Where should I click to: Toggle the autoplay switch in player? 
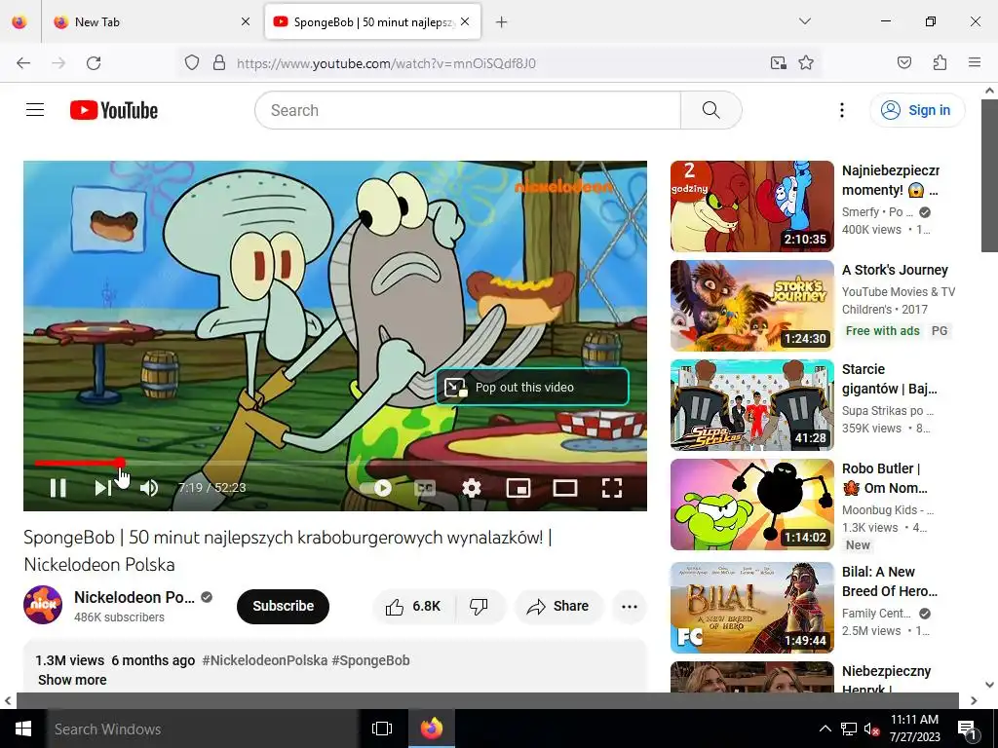click(376, 488)
